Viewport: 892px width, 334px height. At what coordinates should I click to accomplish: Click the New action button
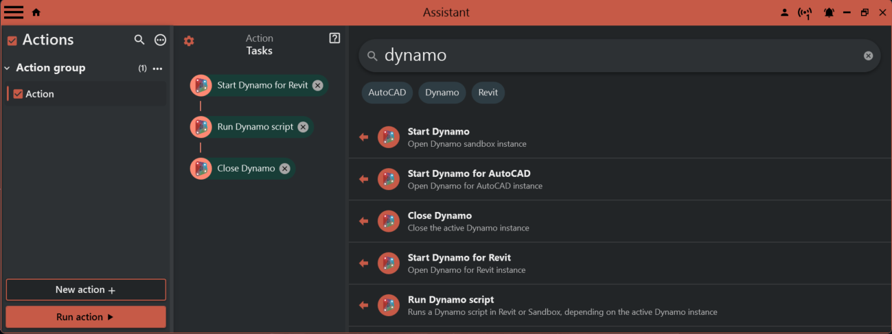click(x=86, y=290)
